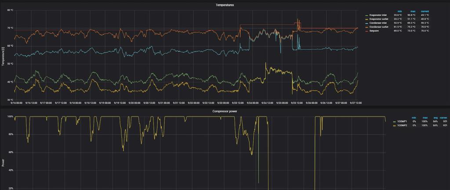Toggle the 1COMP2 series in legend

402,126
